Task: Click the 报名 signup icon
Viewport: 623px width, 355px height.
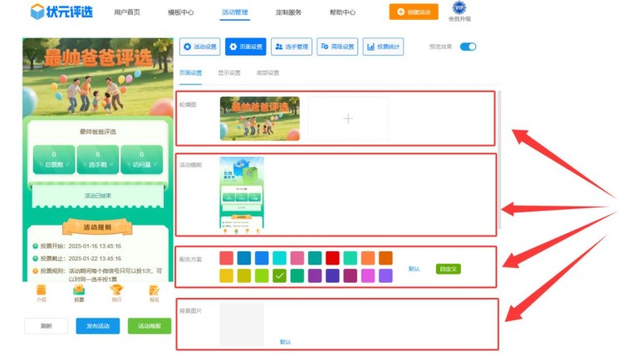Action: (x=154, y=290)
